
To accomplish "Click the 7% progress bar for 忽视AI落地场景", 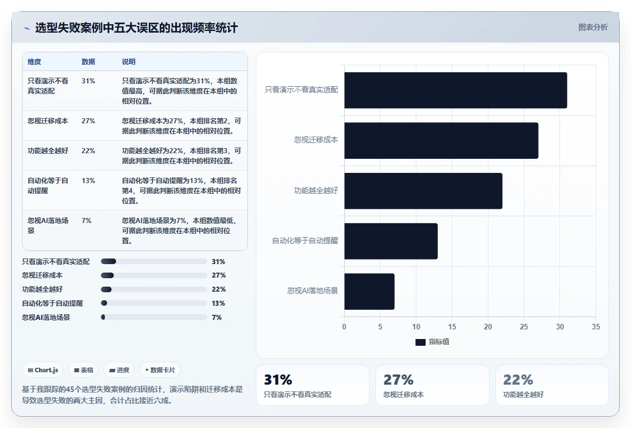I will 154,317.
